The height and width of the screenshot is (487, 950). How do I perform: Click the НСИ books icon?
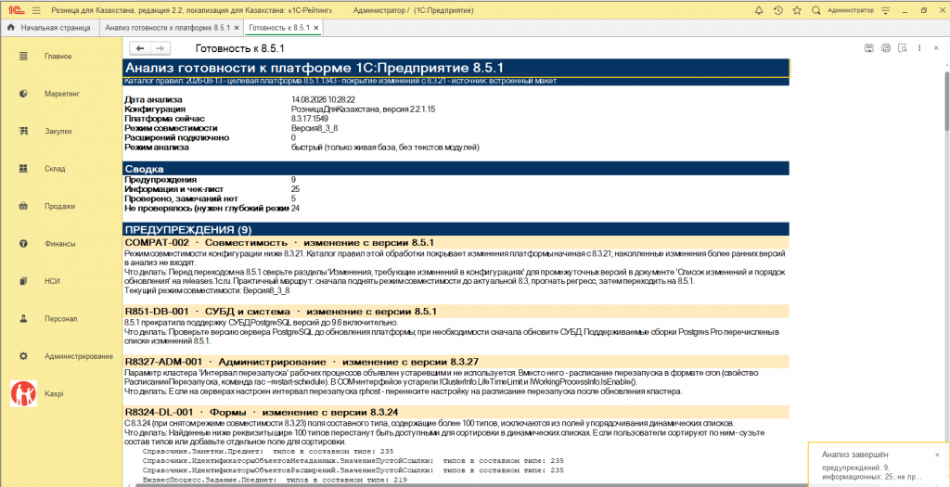tap(23, 281)
